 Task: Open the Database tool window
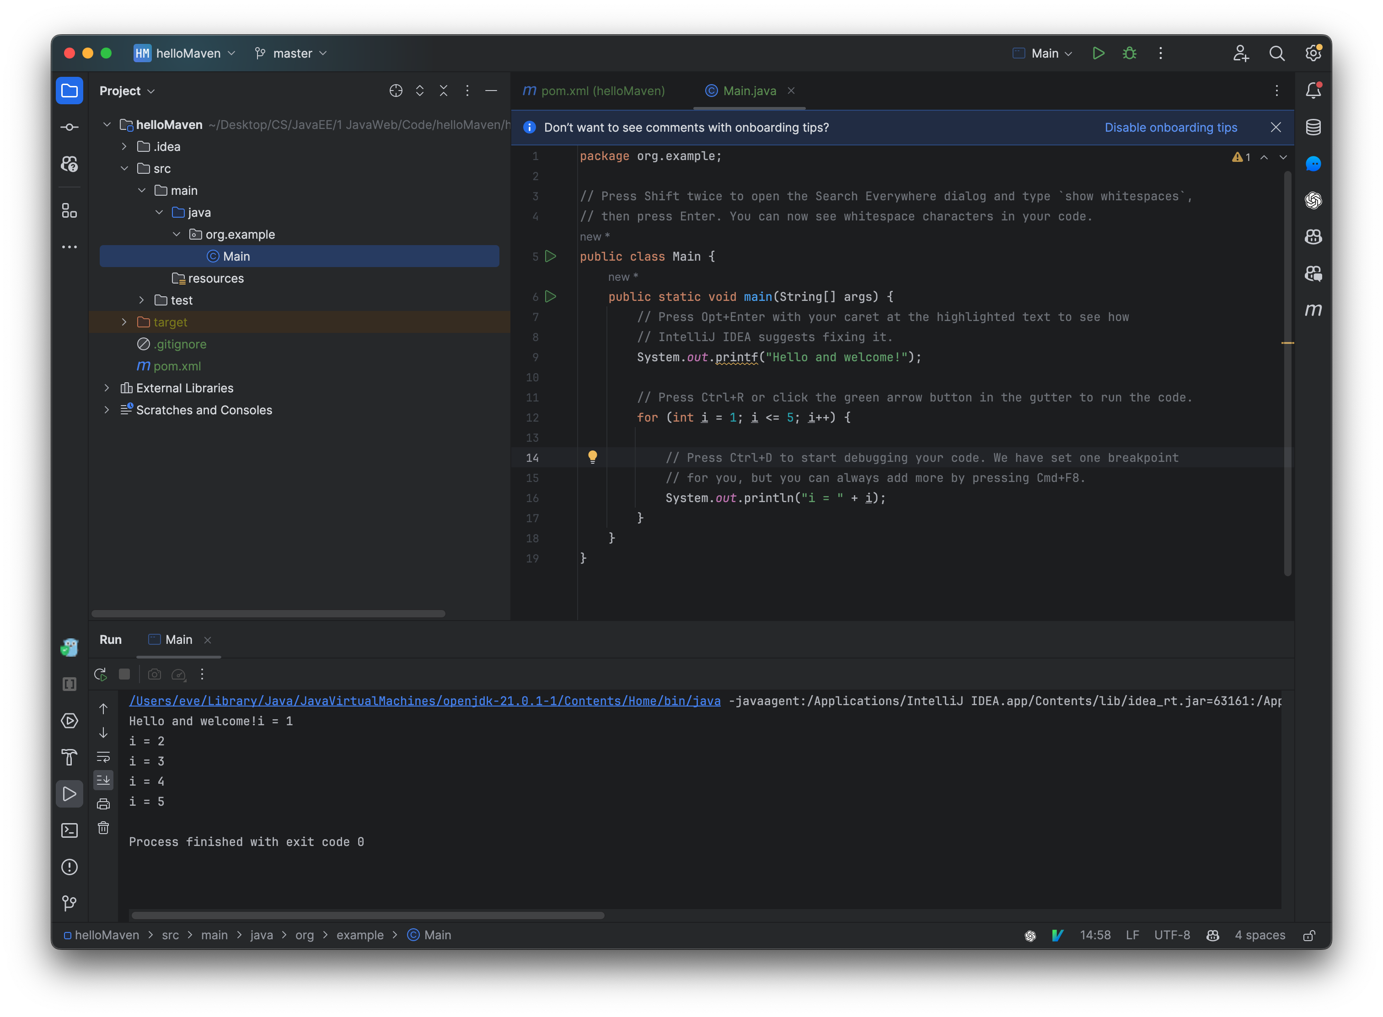point(1313,128)
